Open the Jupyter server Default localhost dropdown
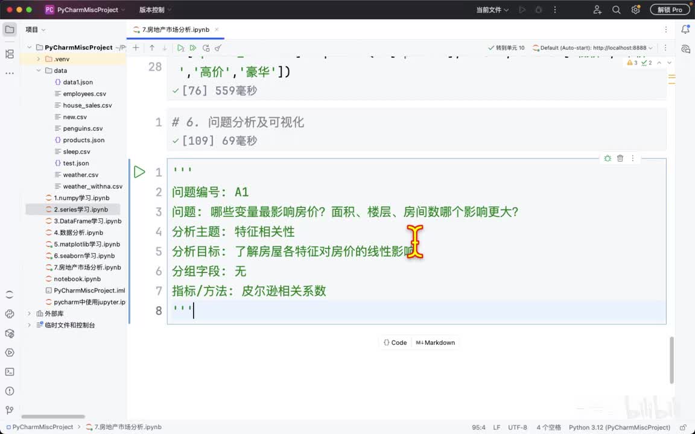 pyautogui.click(x=592, y=48)
